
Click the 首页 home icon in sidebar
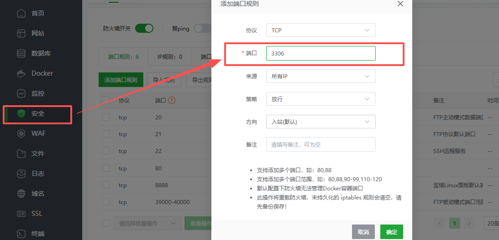[21, 13]
